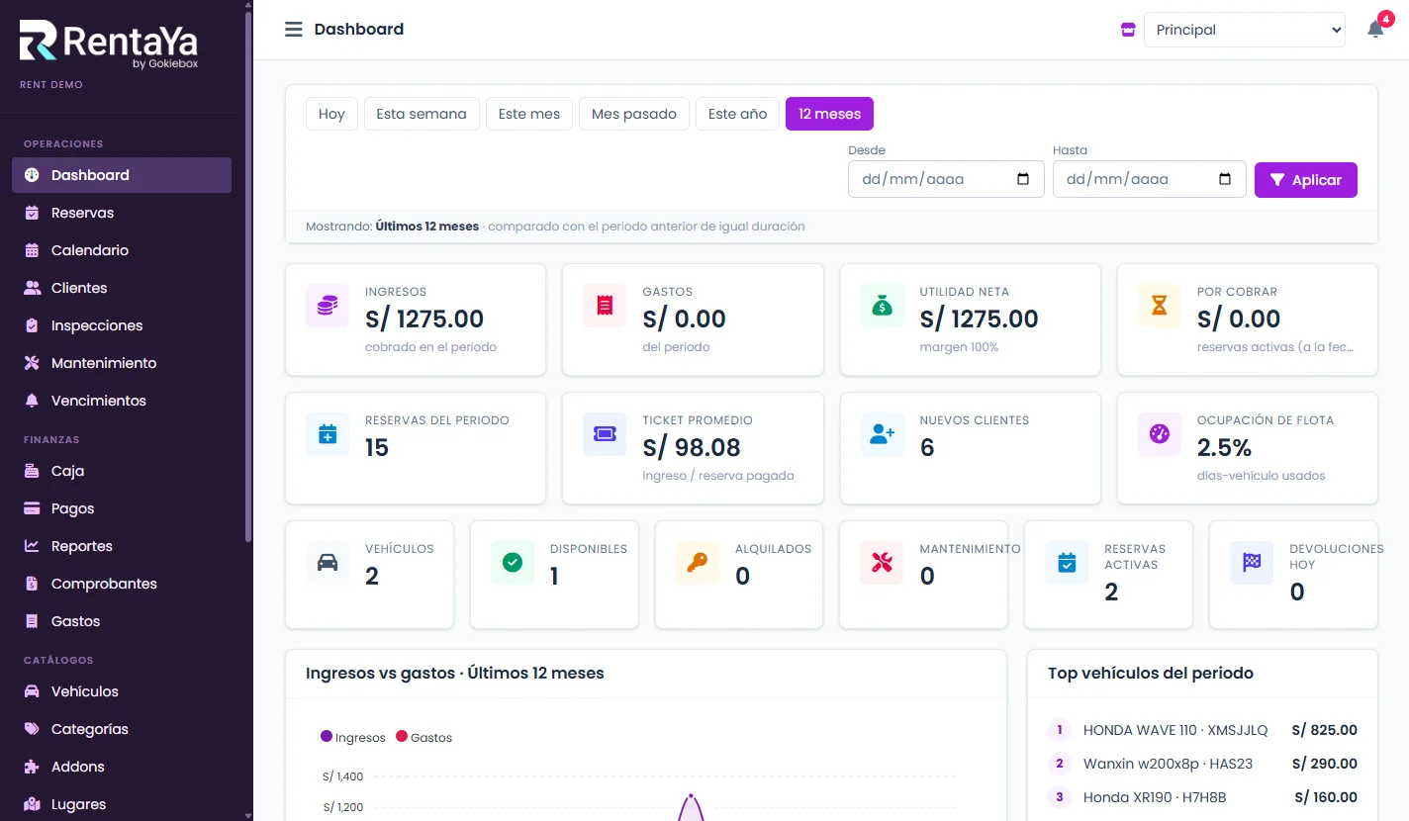Open Reservas in the sidebar
This screenshot has height=821, width=1409.
click(x=122, y=213)
